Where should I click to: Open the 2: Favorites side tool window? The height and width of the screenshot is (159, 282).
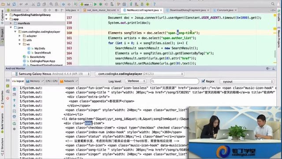tap(2, 99)
